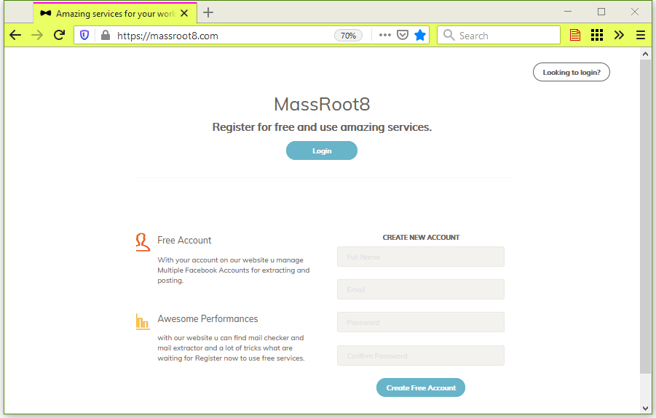The height and width of the screenshot is (418, 656).
Task: Maximize the browser window
Action: coord(601,12)
